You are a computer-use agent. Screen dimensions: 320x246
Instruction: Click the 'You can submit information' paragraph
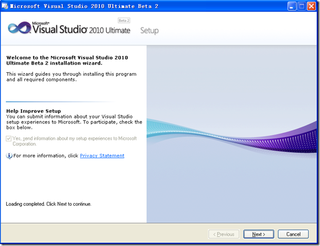click(74, 122)
